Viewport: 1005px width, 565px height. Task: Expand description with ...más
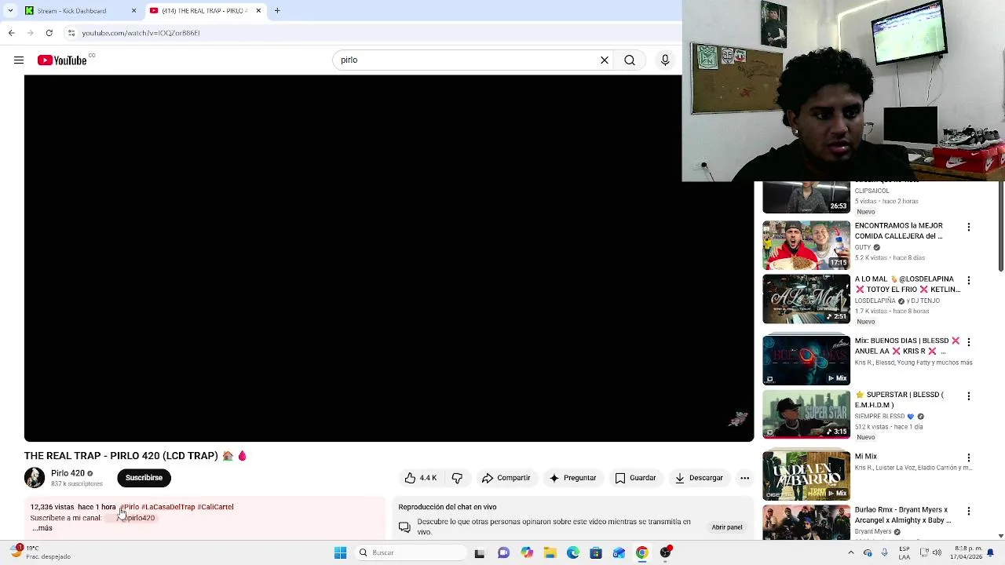[42, 528]
